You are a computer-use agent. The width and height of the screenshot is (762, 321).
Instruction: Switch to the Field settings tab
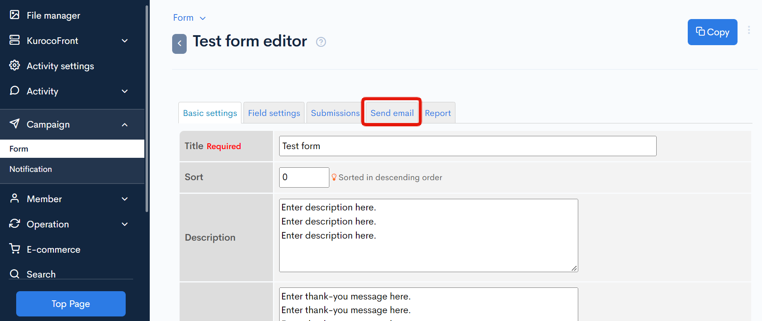[274, 113]
